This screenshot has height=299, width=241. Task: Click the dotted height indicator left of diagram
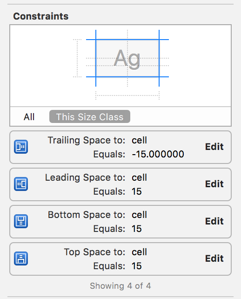tap(77, 58)
